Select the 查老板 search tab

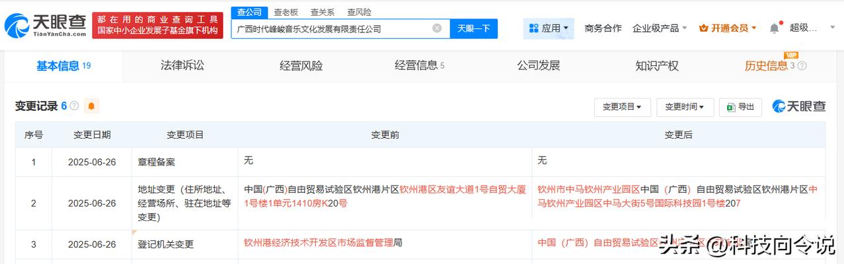(x=286, y=12)
